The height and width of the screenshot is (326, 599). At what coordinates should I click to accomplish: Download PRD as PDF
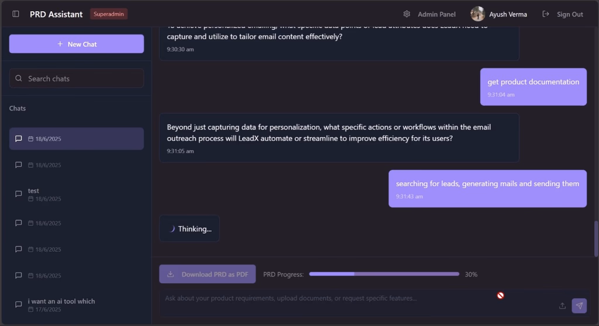pyautogui.click(x=208, y=274)
